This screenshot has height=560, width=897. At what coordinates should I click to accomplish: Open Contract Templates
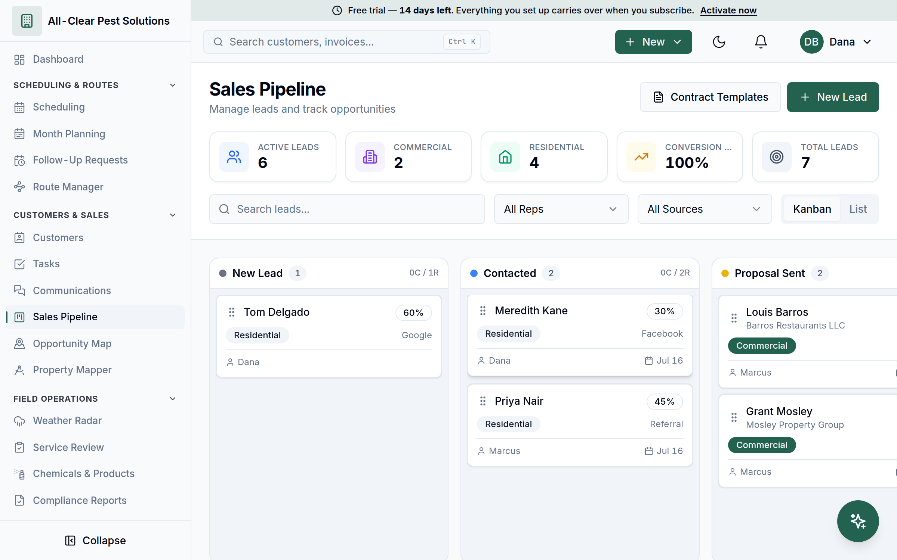tap(710, 97)
